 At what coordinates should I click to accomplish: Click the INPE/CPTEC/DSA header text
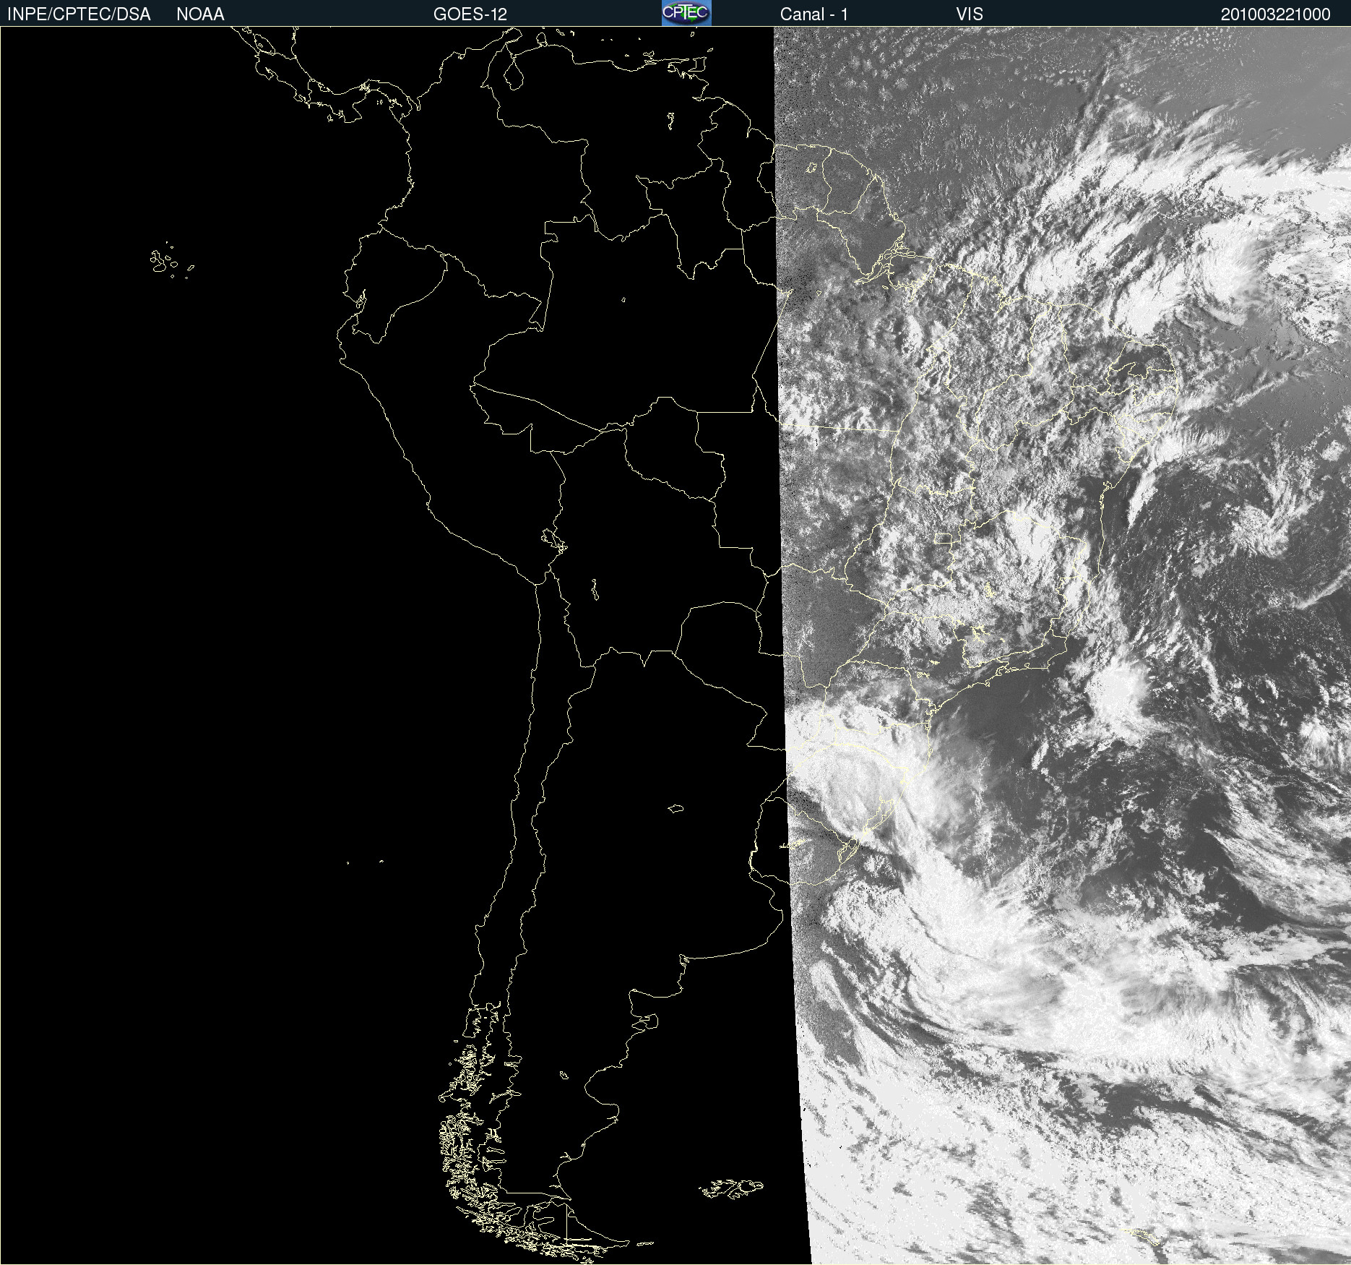pos(79,14)
